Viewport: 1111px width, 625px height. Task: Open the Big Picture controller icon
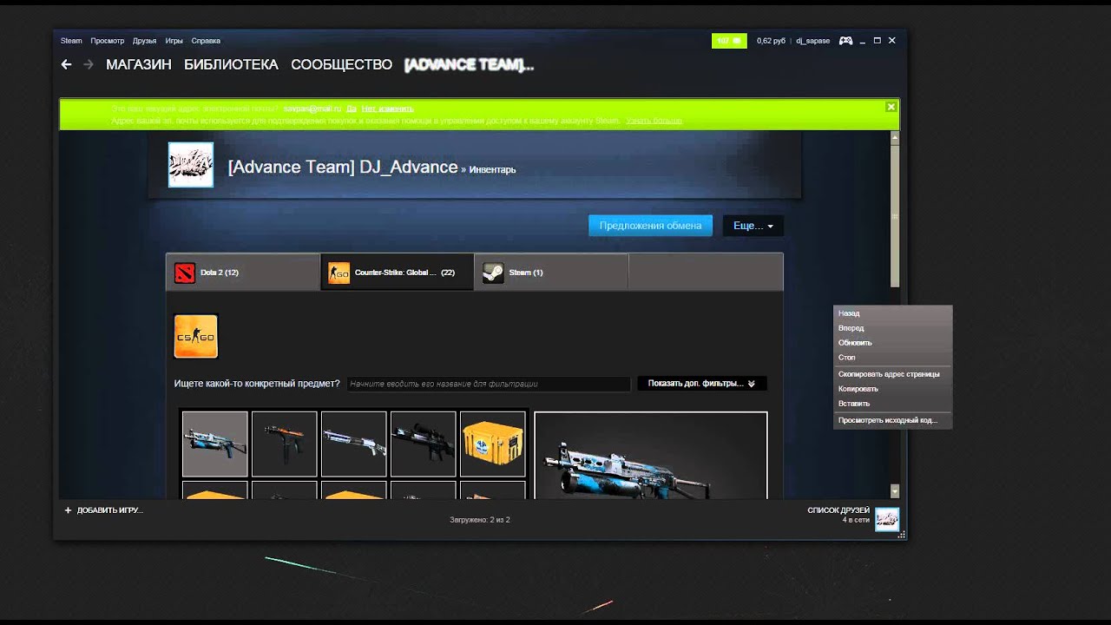[x=845, y=41]
